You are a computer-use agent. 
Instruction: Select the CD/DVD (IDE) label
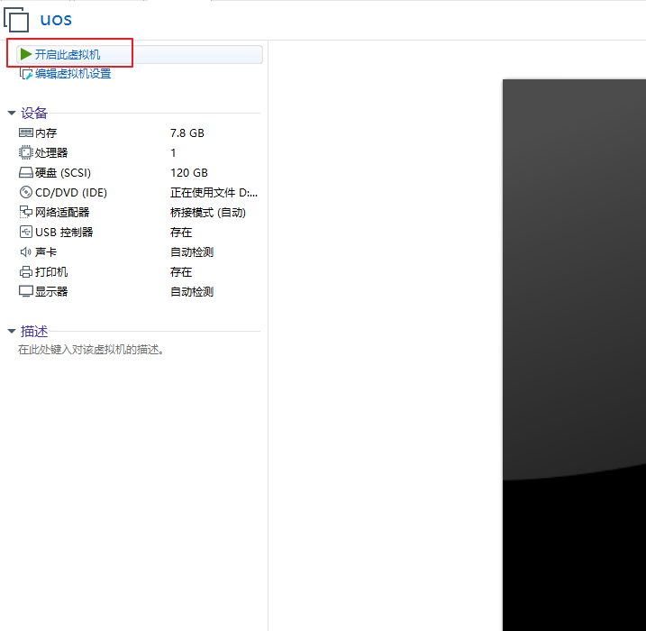point(71,193)
